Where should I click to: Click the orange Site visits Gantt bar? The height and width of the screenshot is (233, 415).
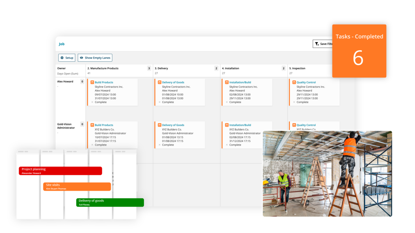[x=77, y=187]
